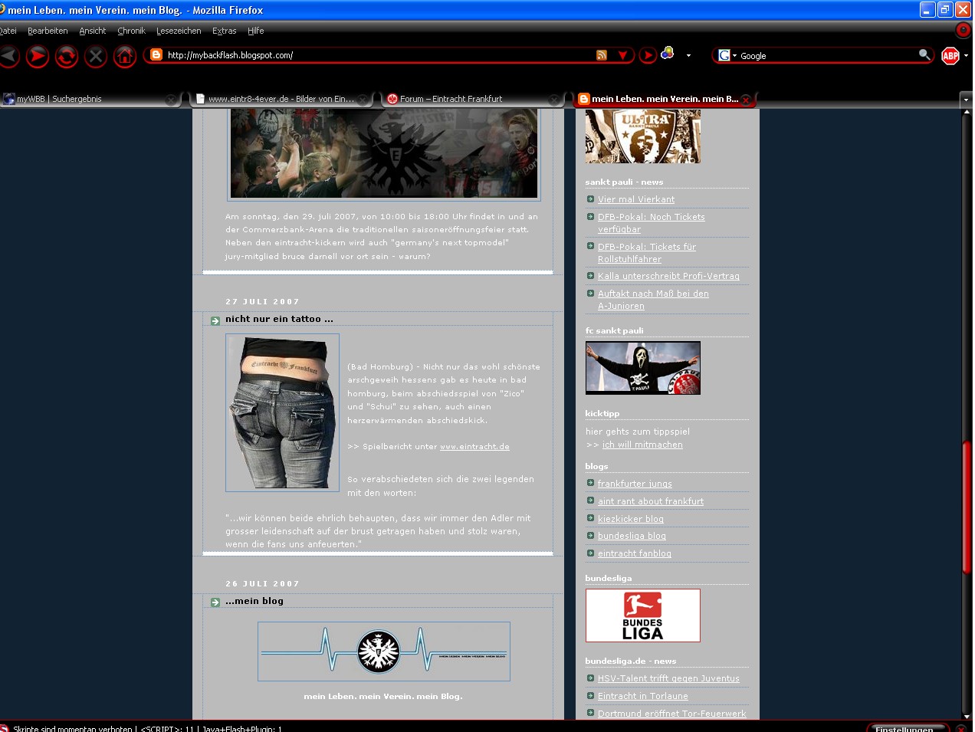Expand the list all tabs dropdown
The height and width of the screenshot is (732, 975).
pos(966,100)
